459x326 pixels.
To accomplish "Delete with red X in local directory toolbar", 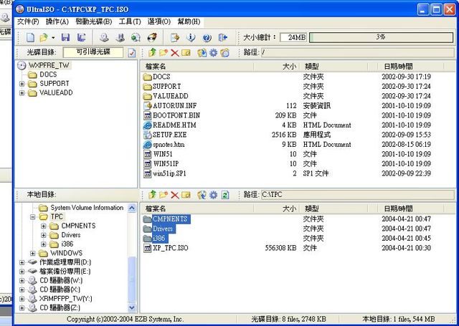I will [175, 195].
